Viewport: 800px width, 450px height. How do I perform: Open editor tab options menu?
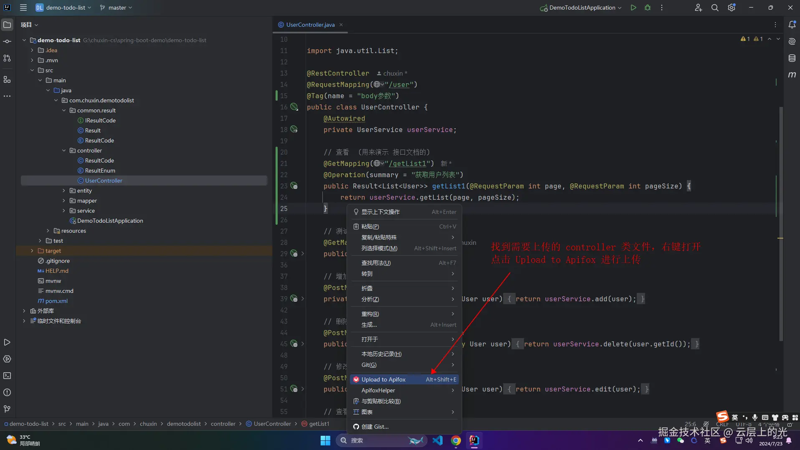click(775, 25)
